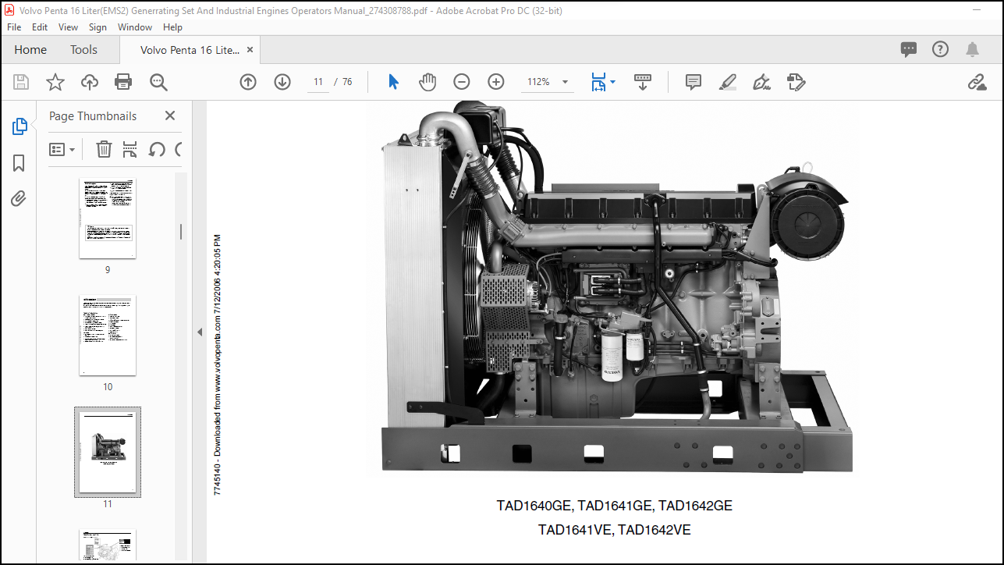This screenshot has width=1004, height=565.
Task: Select page 10 thumbnail
Action: 108,336
